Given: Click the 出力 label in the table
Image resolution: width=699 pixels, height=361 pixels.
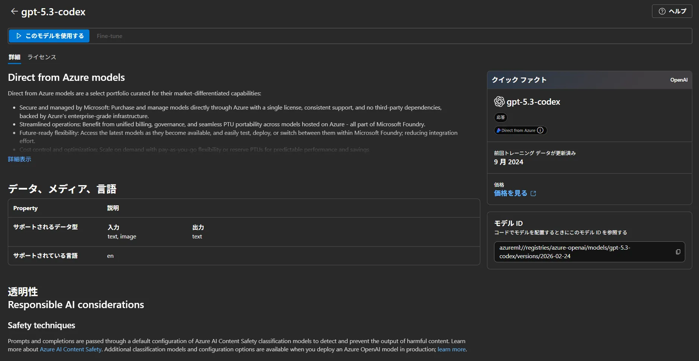Looking at the screenshot, I should 198,227.
